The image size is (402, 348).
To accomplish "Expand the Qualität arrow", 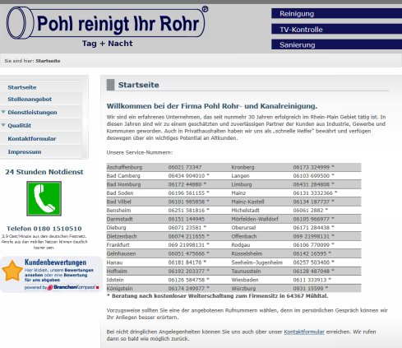I will click(3, 125).
